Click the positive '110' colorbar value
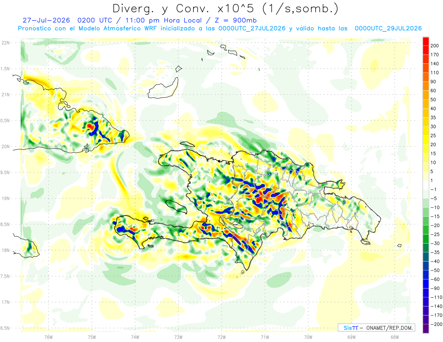443x342 pixels. (435, 73)
